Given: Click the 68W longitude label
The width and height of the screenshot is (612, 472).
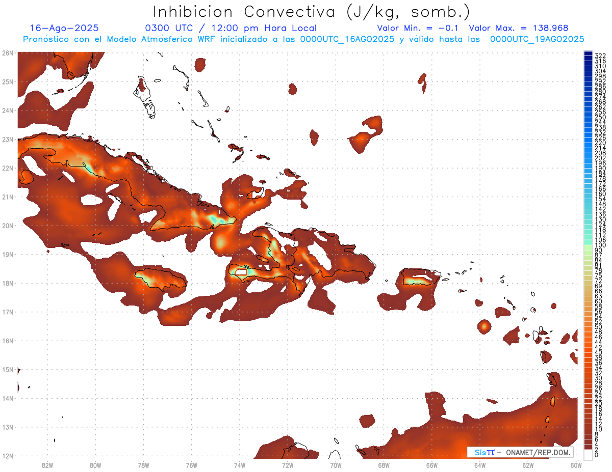Looking at the screenshot, I should (x=384, y=465).
